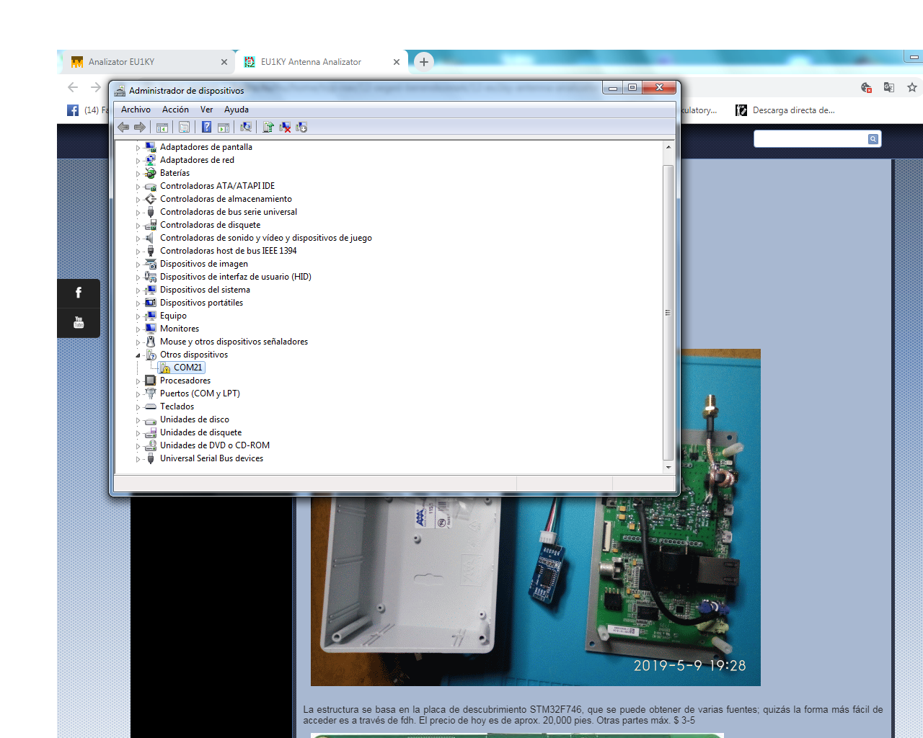Collapse the Otros dispositivos node

click(x=138, y=355)
